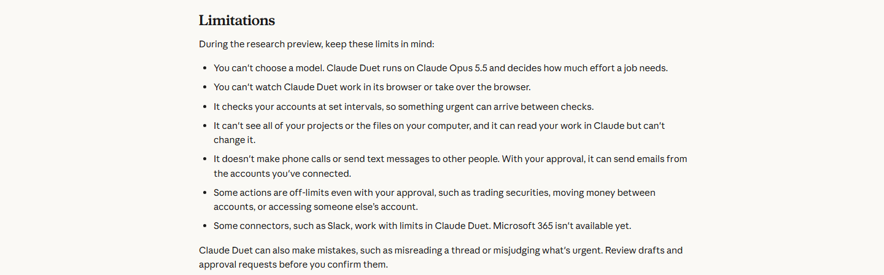Viewport: 884px width, 275px height.
Task: Click the "Limitations" section heading
Action: (236, 20)
